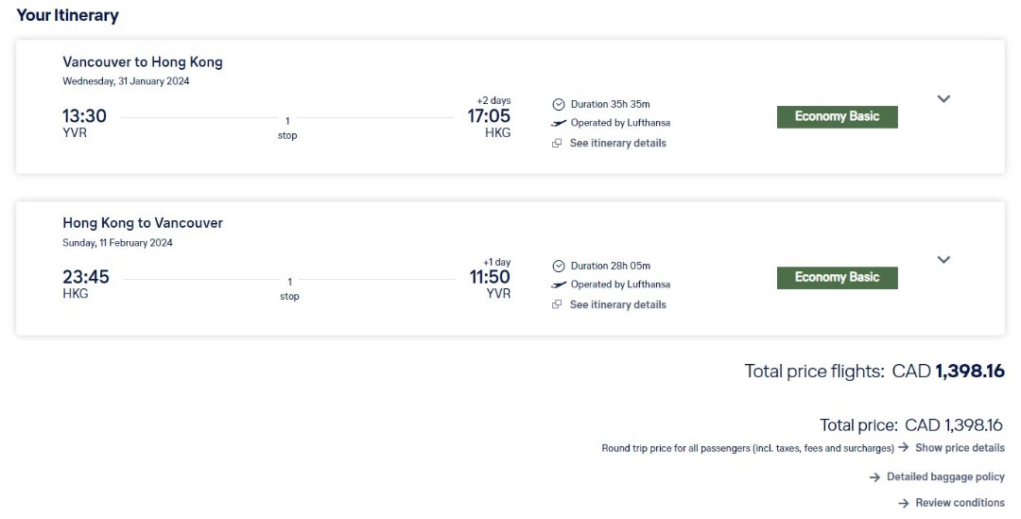Open the Show price details link
Screen dimensions: 1021x519
tap(960, 447)
